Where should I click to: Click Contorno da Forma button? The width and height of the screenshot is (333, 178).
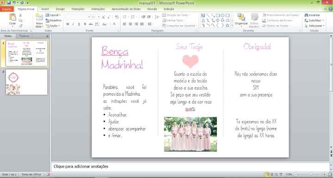click(x=277, y=21)
